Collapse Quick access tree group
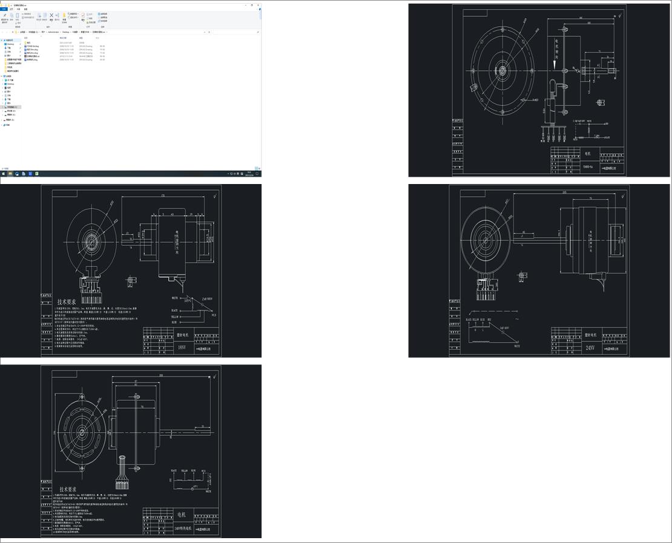This screenshot has width=672, height=543. click(x=2, y=41)
